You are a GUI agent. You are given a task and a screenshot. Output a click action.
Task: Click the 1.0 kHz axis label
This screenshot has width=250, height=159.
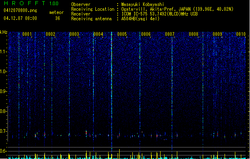coord(4,72)
